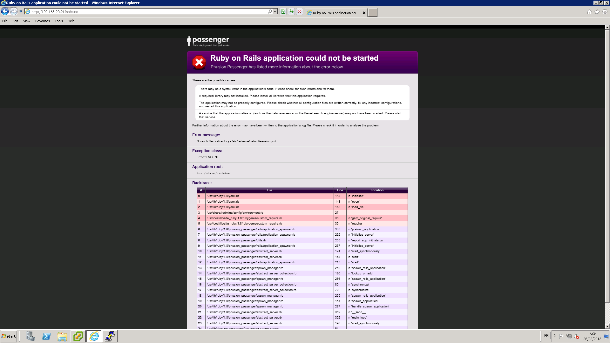The image size is (610, 343).
Task: Launch Windows PowerShell from taskbar
Action: 46,336
